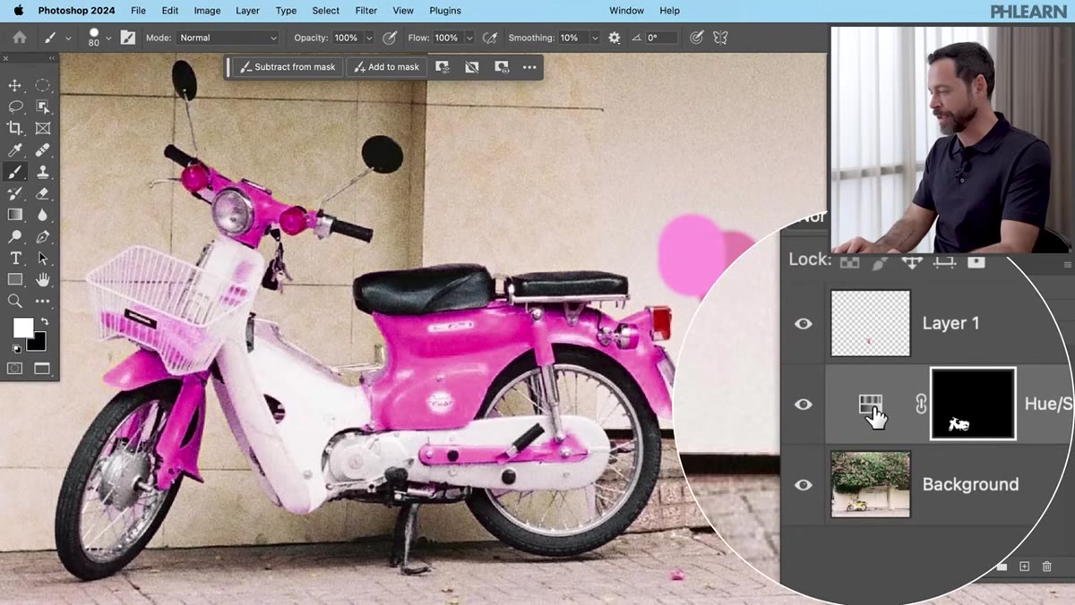Click Subtract from mask button
The height and width of the screenshot is (605, 1075).
click(x=288, y=67)
